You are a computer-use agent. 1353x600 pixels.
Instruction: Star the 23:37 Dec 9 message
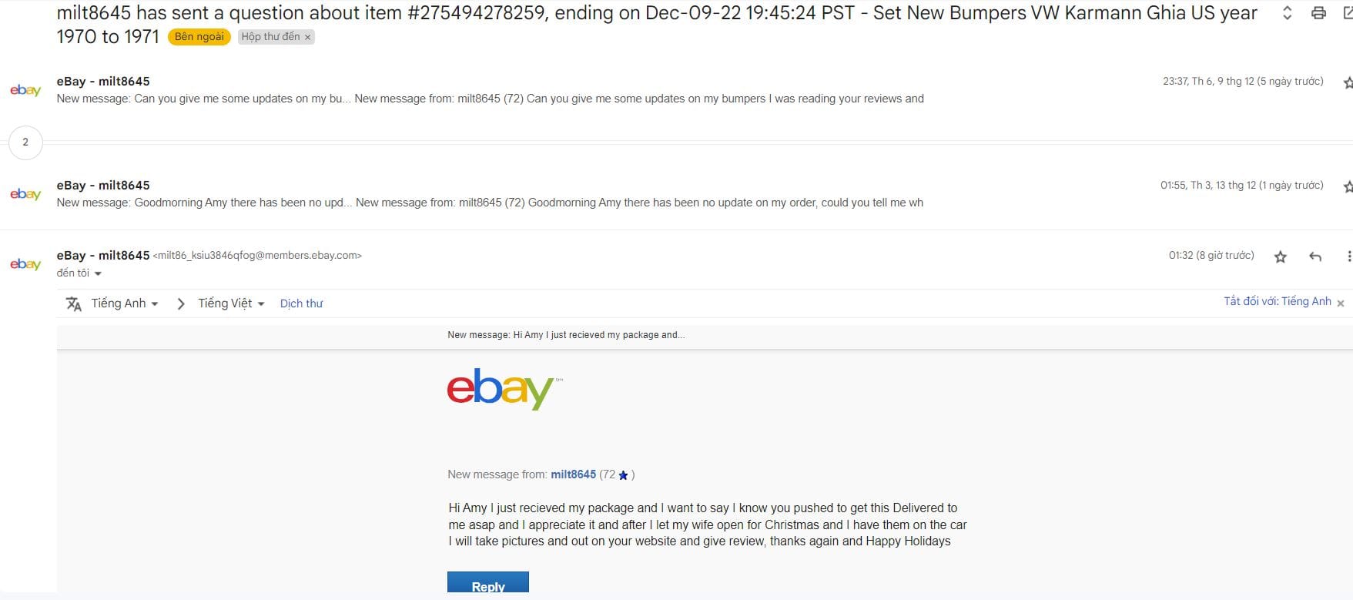pyautogui.click(x=1348, y=82)
